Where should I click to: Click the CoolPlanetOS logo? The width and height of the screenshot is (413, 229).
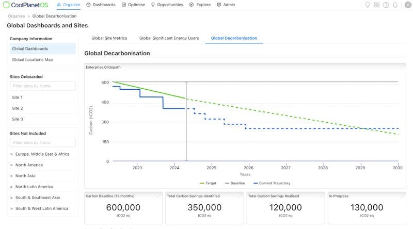[x=26, y=5]
